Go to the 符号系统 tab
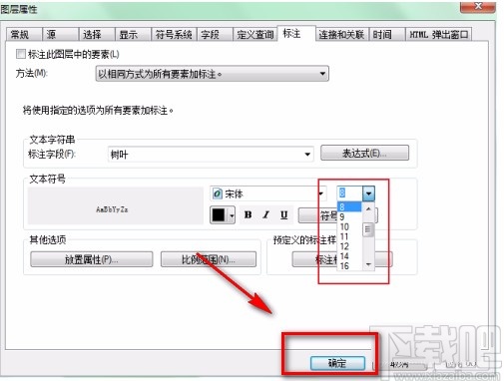504x381 pixels. [x=174, y=34]
